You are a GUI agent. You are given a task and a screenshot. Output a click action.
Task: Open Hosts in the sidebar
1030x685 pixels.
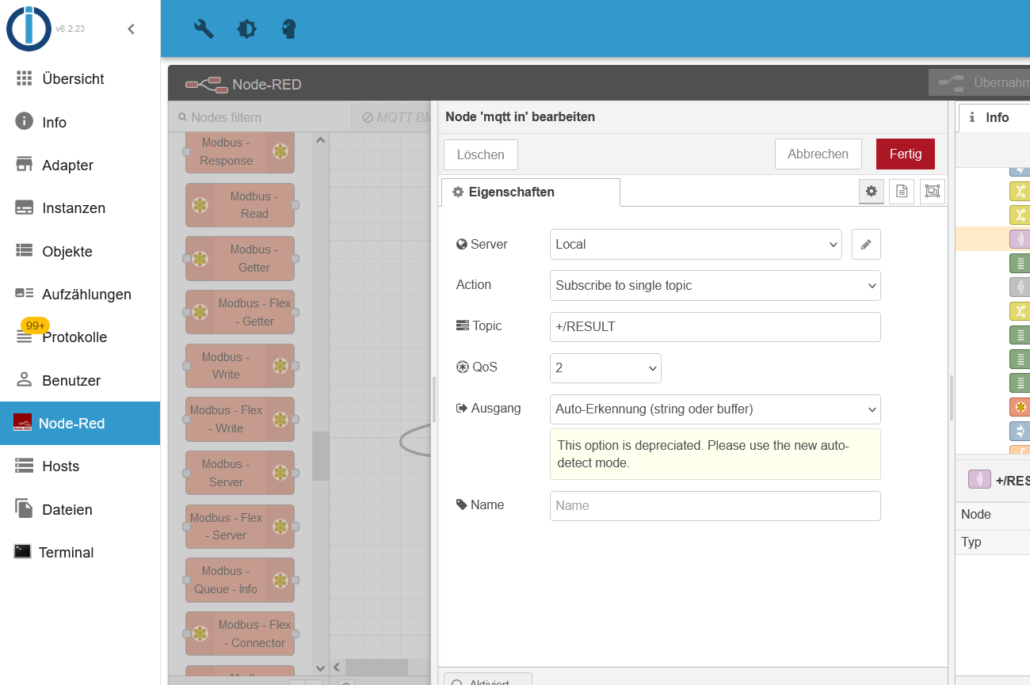(80, 466)
